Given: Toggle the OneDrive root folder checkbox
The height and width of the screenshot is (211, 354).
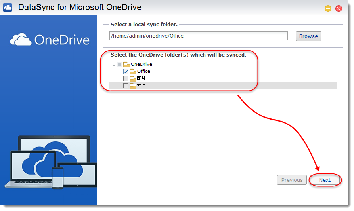Looking at the screenshot, I should pos(119,65).
